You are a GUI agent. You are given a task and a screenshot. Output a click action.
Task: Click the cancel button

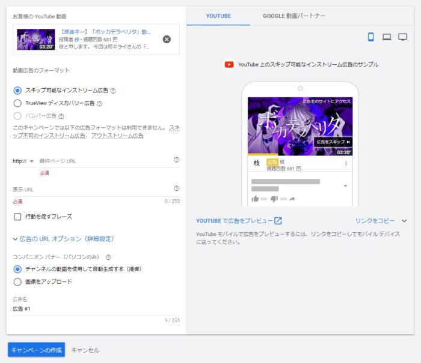[x=85, y=350]
